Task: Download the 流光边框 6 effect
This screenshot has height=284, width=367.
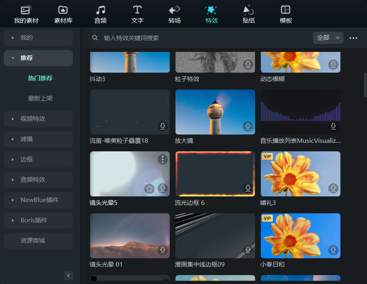Action: (x=248, y=188)
